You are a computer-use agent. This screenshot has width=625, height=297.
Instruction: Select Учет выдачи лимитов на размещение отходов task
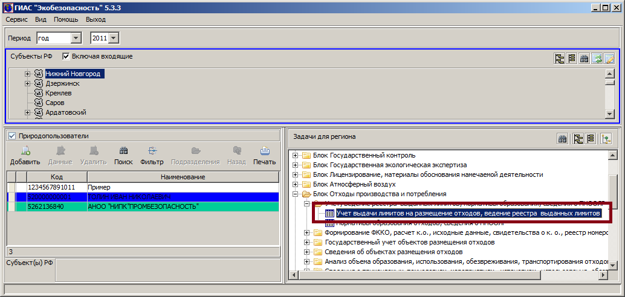coord(468,213)
